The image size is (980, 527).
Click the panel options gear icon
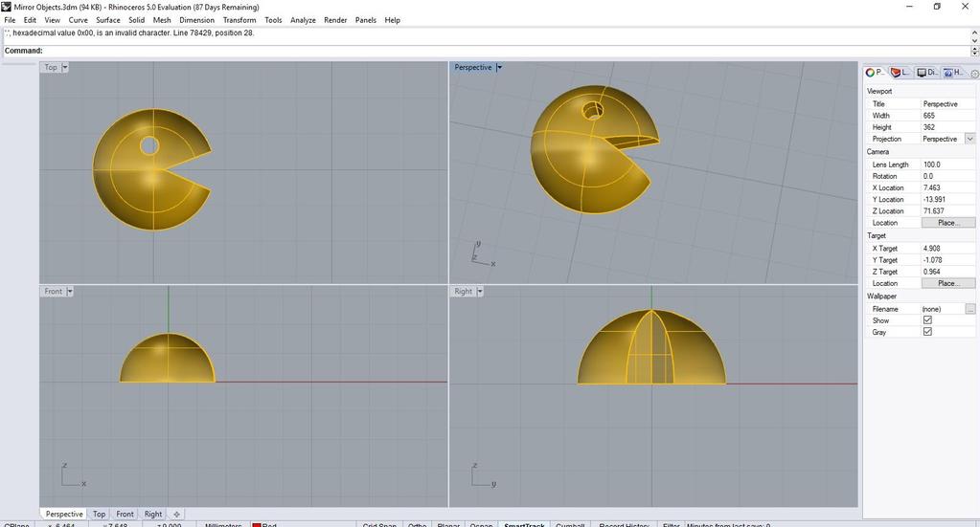click(973, 74)
